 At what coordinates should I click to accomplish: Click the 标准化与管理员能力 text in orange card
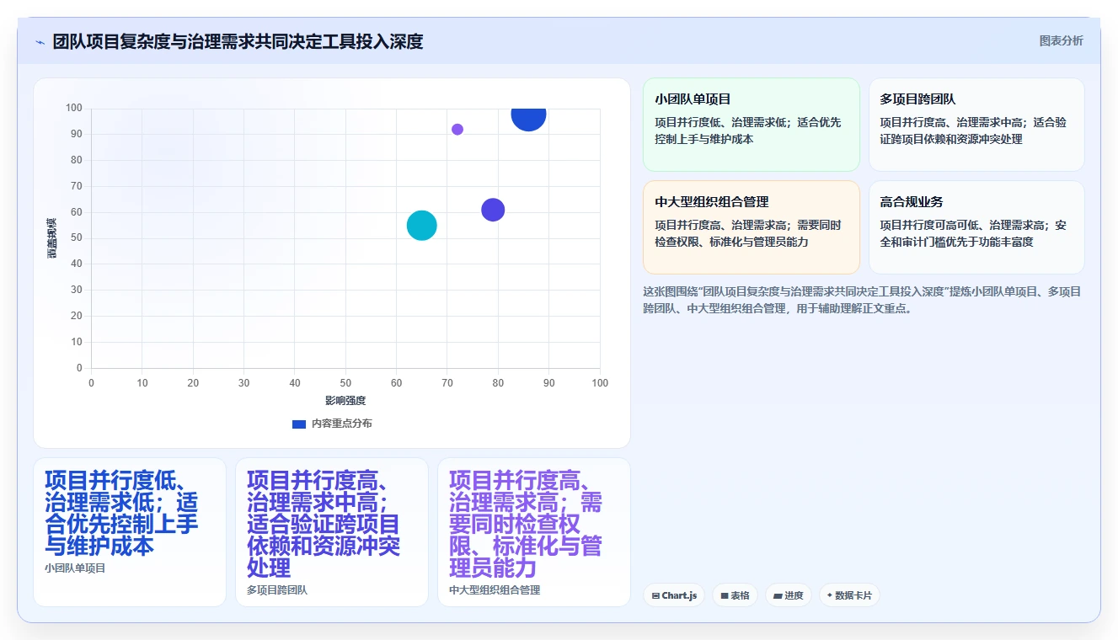point(747,233)
